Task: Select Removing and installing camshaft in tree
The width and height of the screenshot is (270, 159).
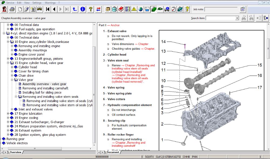Action: pyautogui.click(x=45, y=88)
